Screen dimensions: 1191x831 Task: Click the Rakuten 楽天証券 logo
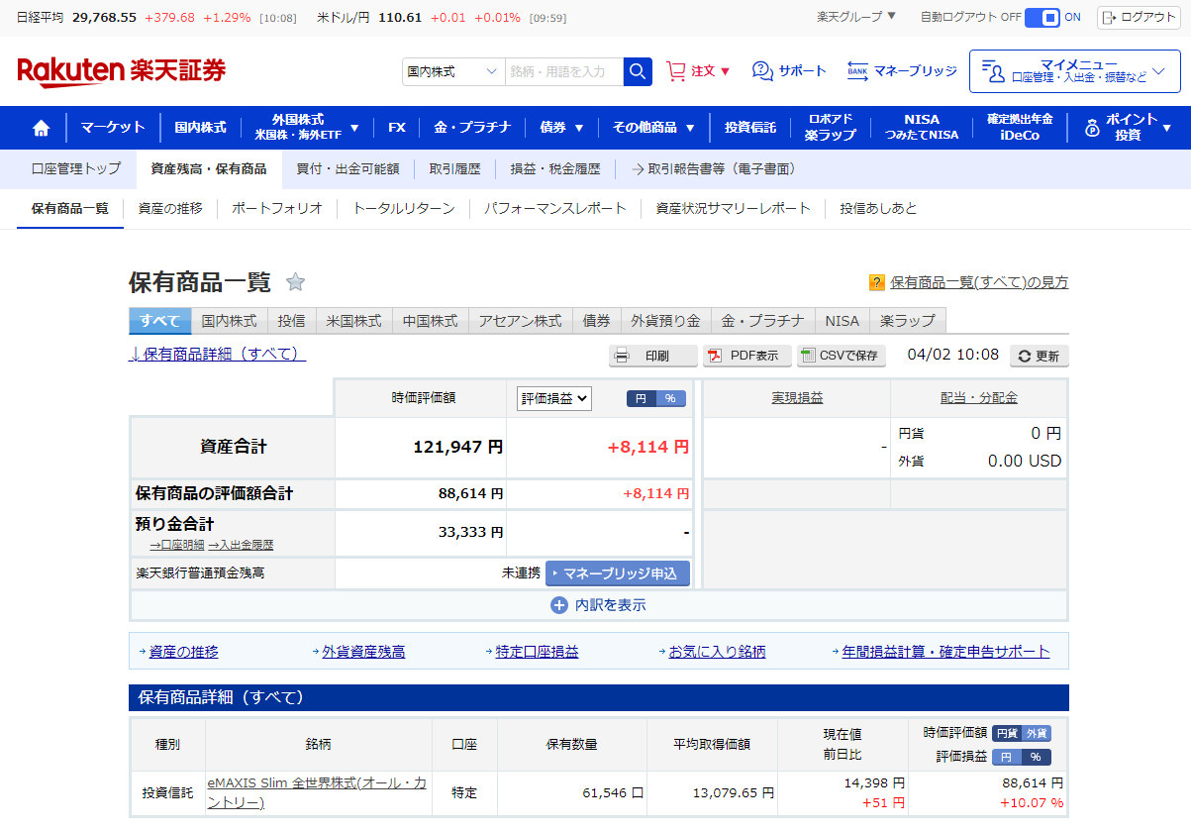122,71
